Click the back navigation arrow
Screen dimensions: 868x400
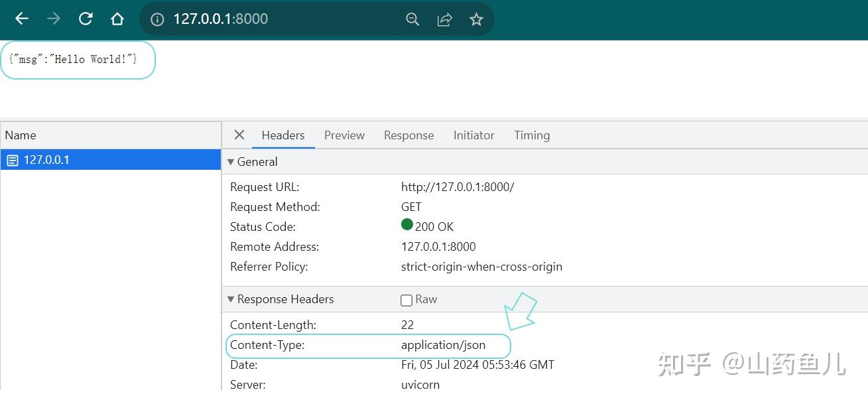click(21, 19)
